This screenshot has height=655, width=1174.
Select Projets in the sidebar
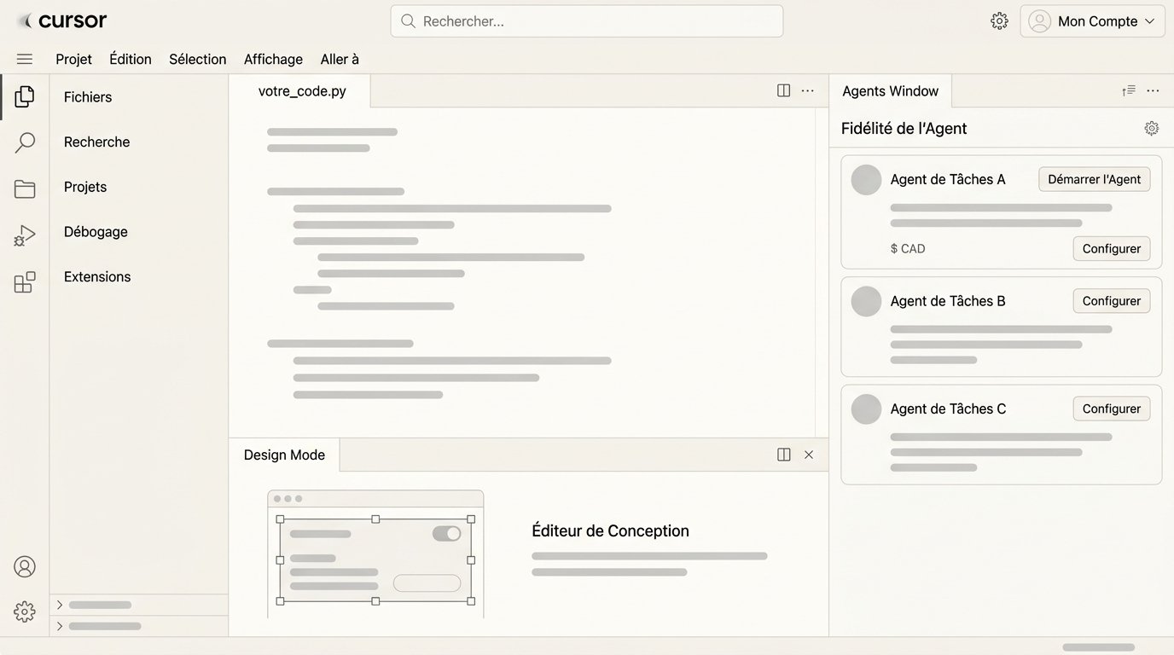coord(85,187)
